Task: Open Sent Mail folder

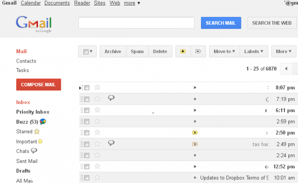Action: [x=27, y=161]
